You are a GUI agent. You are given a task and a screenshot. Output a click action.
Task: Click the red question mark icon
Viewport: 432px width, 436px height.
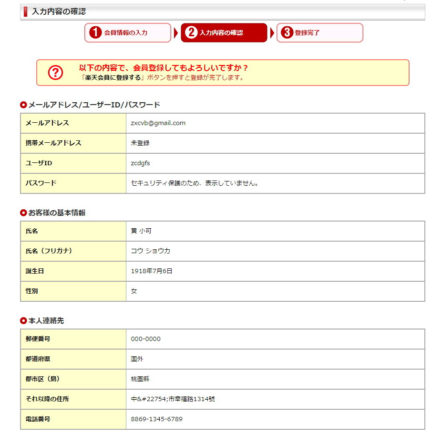point(55,73)
